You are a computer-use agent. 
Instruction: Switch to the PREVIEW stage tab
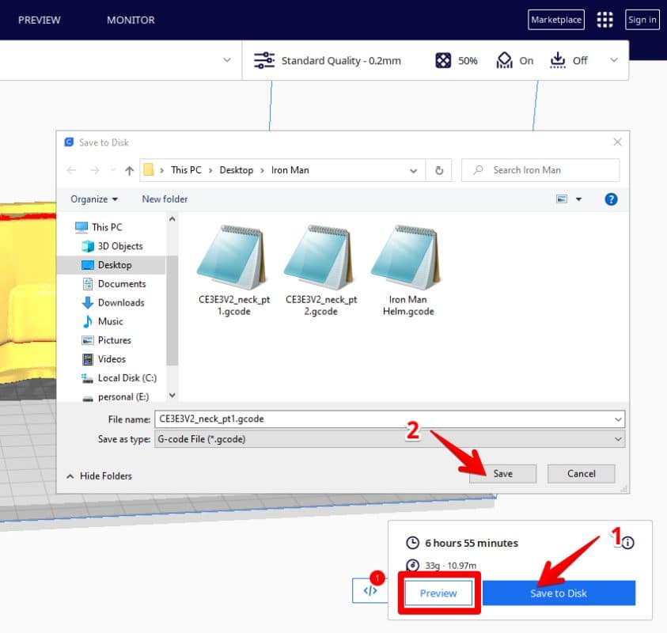pyautogui.click(x=40, y=20)
